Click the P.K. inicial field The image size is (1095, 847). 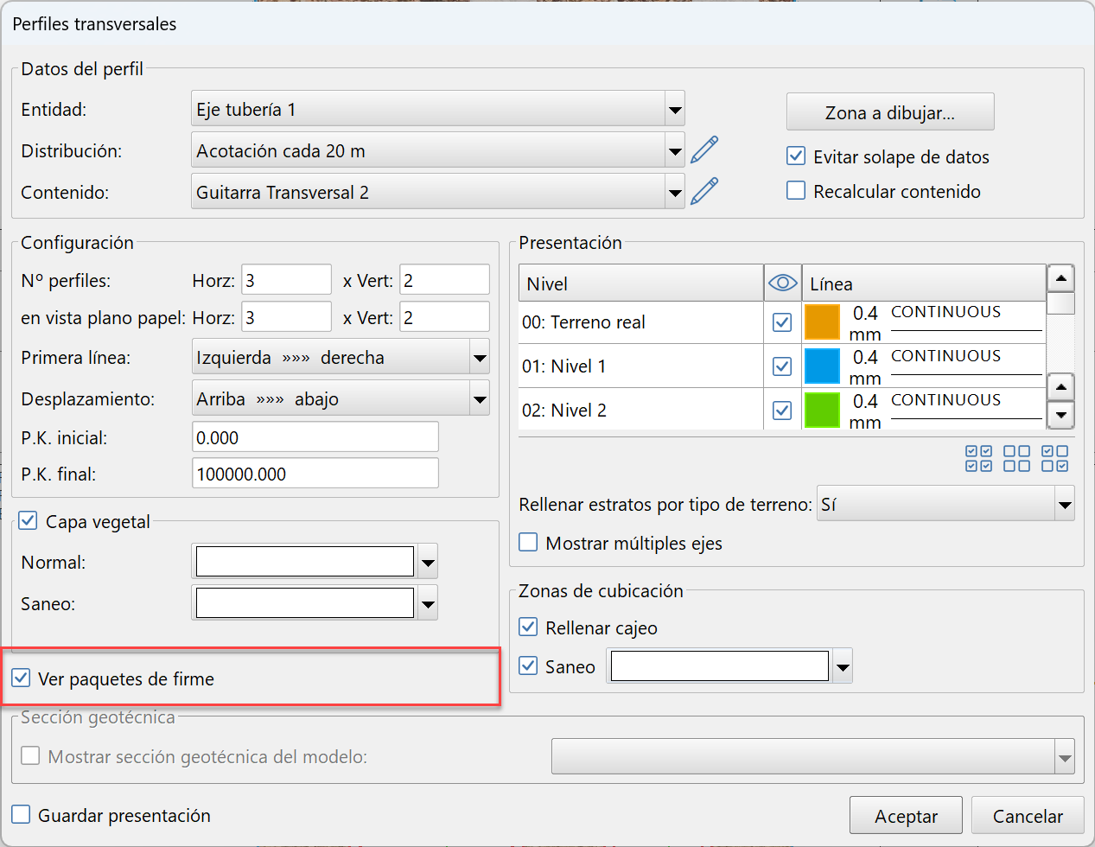click(315, 437)
